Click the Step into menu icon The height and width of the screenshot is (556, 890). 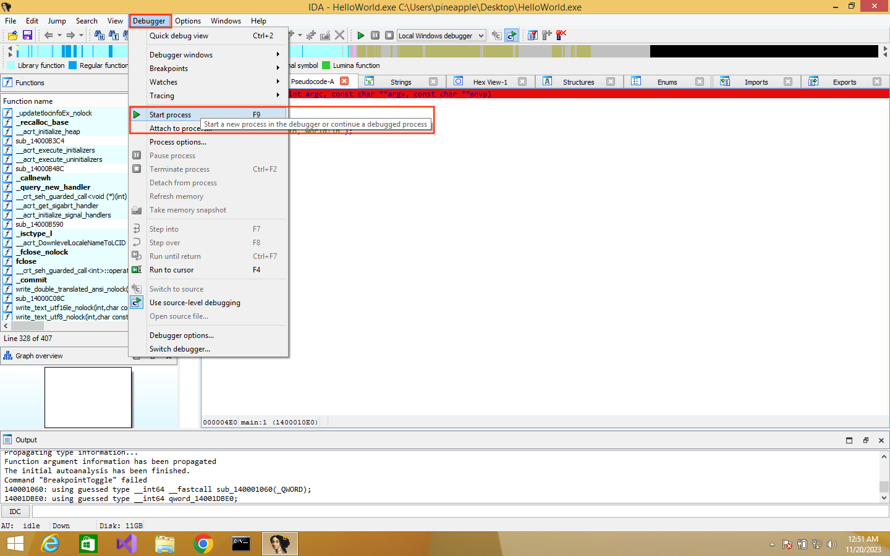pyautogui.click(x=137, y=229)
